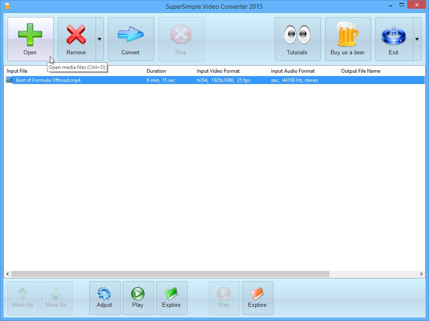The width and height of the screenshot is (429, 321).
Task: Select Best of Formula Offroad.mp4 row
Action: [x=215, y=80]
